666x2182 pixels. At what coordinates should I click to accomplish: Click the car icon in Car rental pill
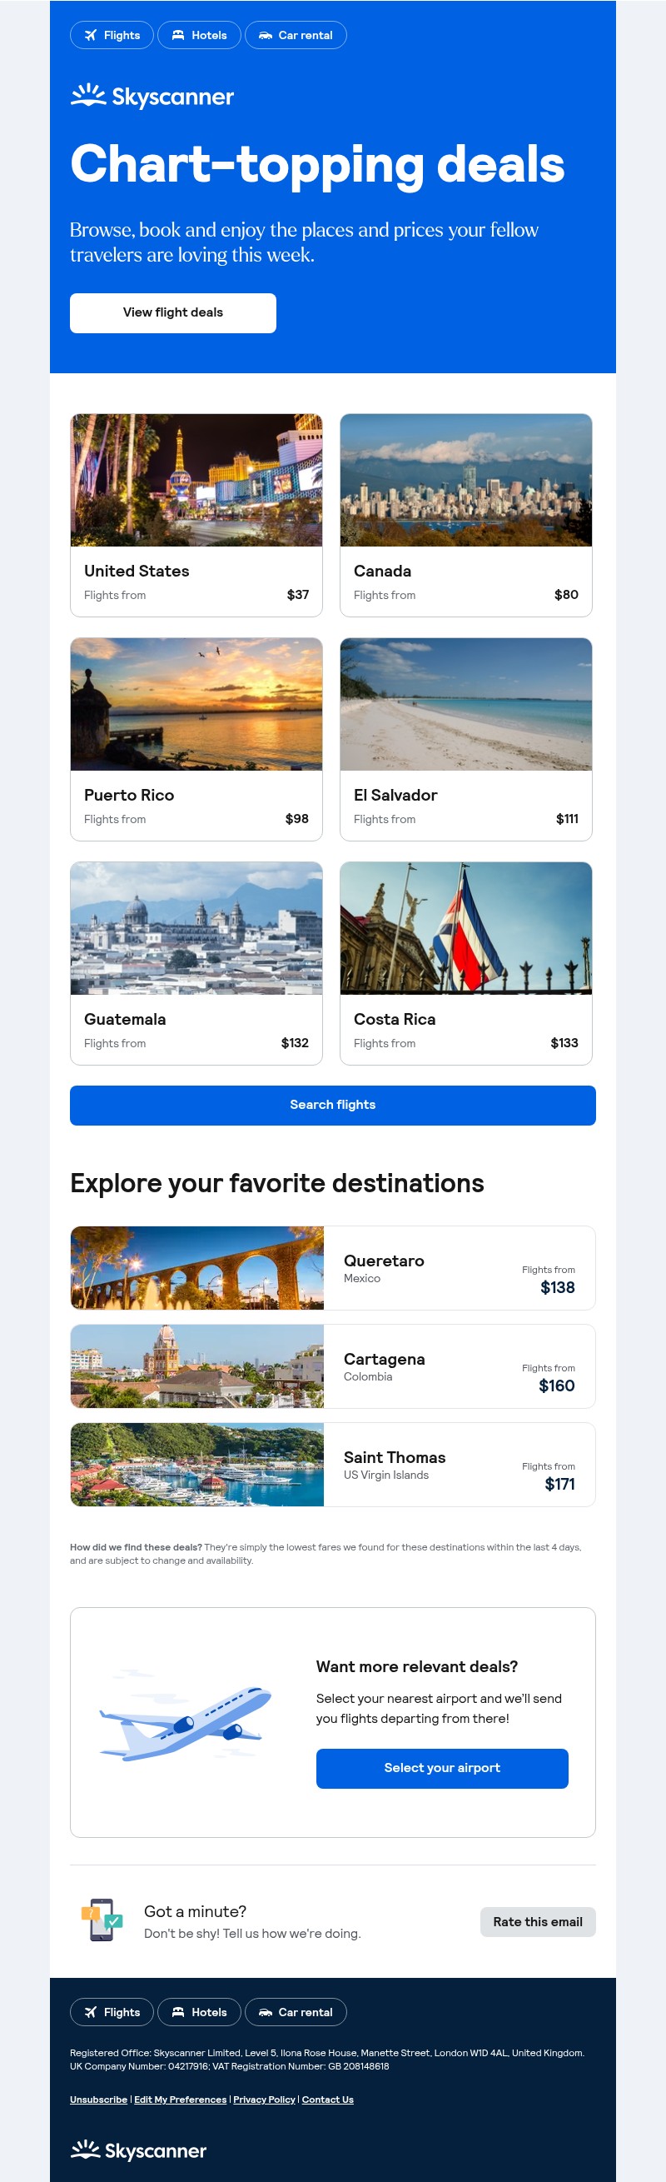tap(268, 36)
